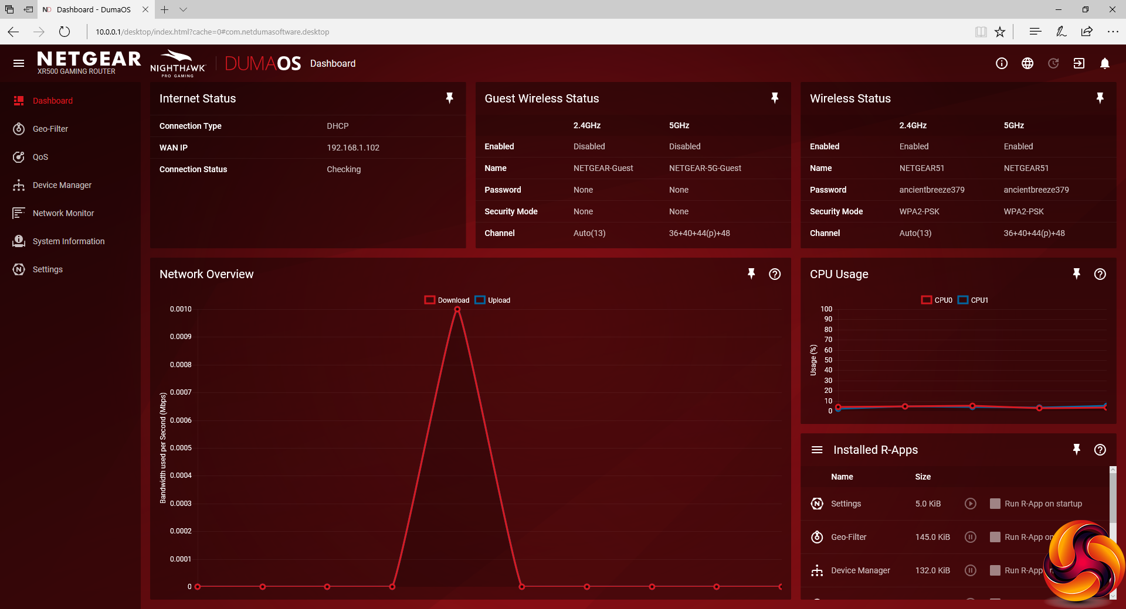Click the Geo-Filter R-App row icon
1126x609 pixels.
817,537
